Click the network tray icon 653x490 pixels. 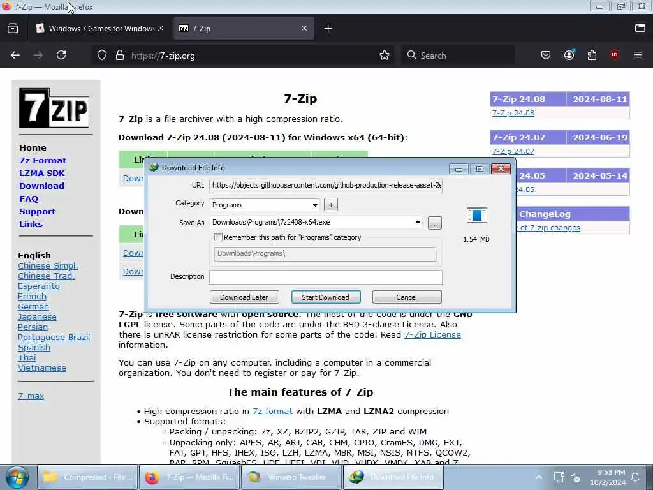(x=559, y=477)
